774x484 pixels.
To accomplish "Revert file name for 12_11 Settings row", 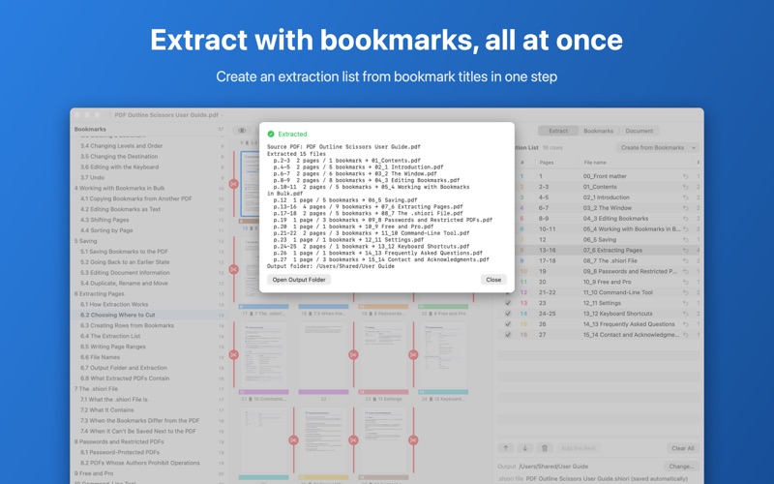I will (x=686, y=303).
